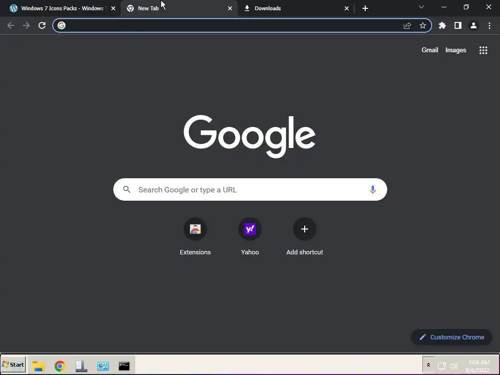The image size is (500, 375).
Task: Switch to the Downloads tab
Action: click(x=296, y=8)
